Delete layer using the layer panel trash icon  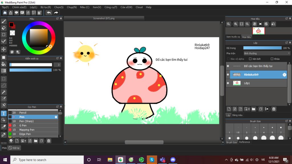274,109
